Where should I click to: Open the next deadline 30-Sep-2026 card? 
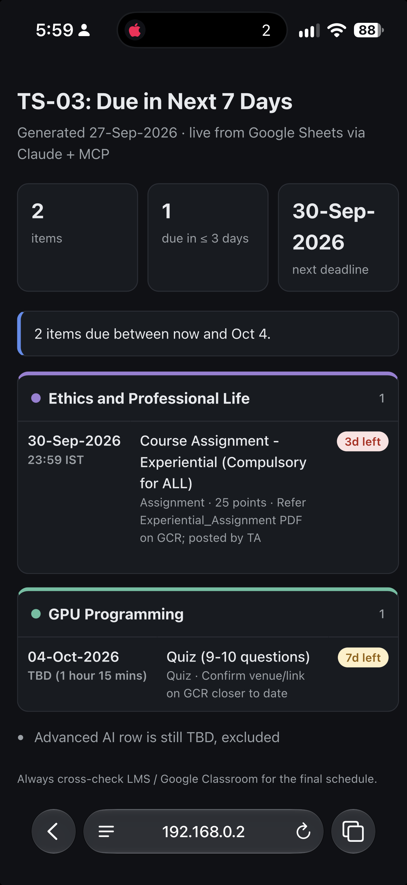coord(338,237)
